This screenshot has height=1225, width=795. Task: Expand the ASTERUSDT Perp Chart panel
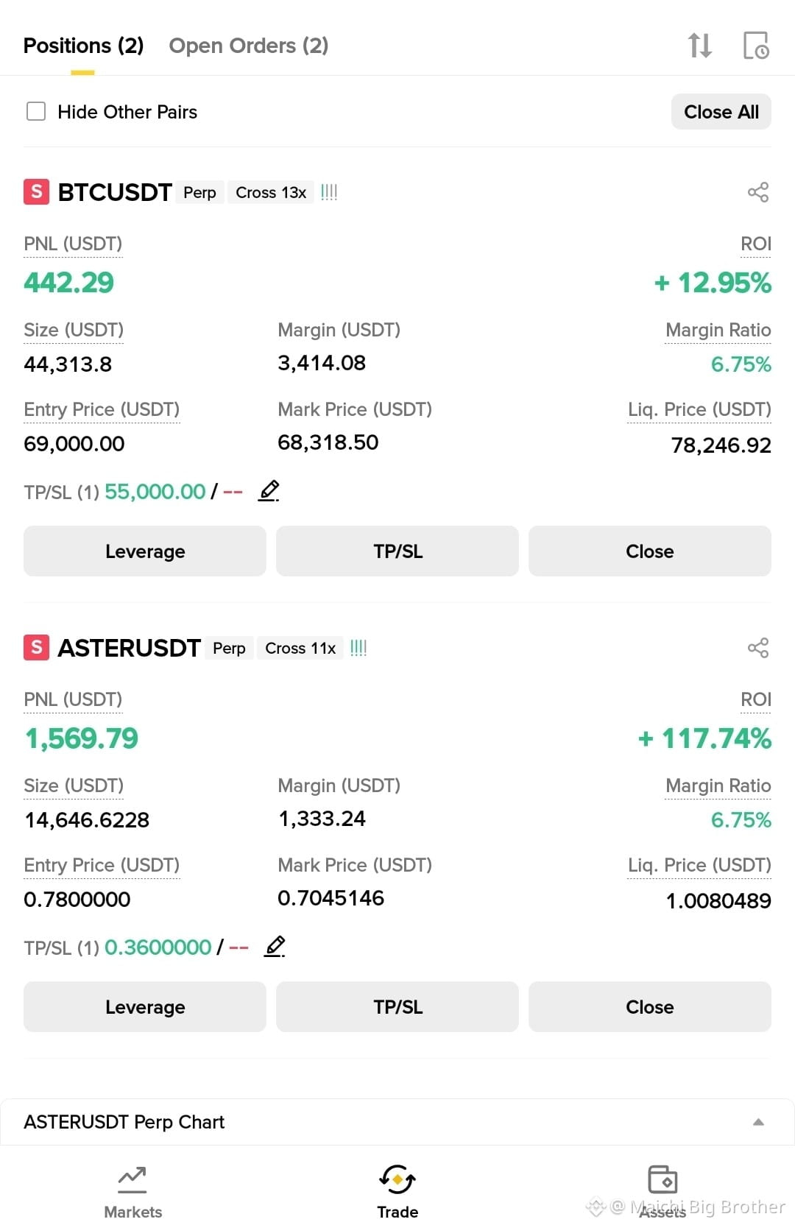758,1122
